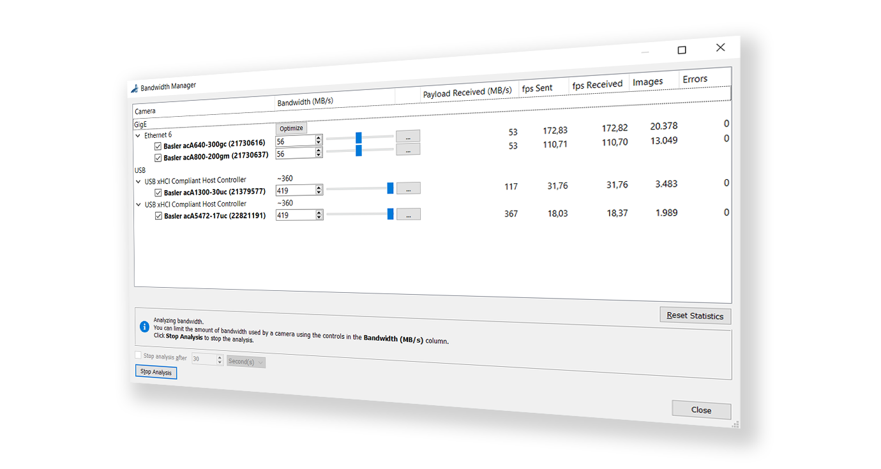Click the down arrow for acA800-200gm bandwidth

coord(319,156)
